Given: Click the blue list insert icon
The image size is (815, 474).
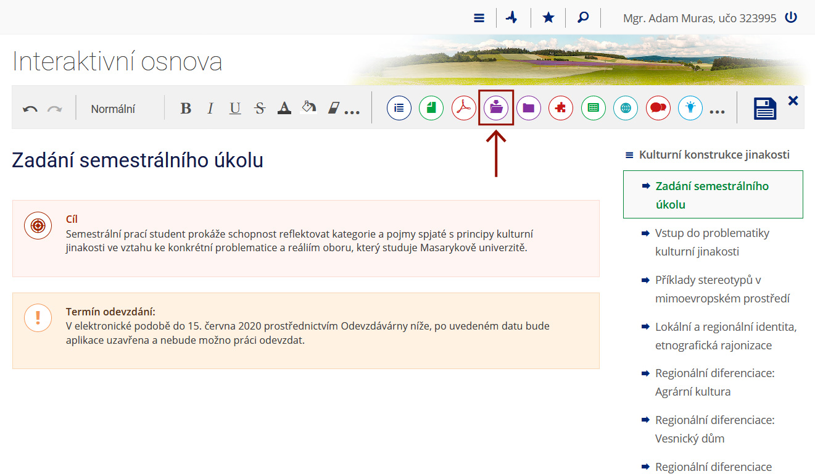Looking at the screenshot, I should tap(399, 108).
